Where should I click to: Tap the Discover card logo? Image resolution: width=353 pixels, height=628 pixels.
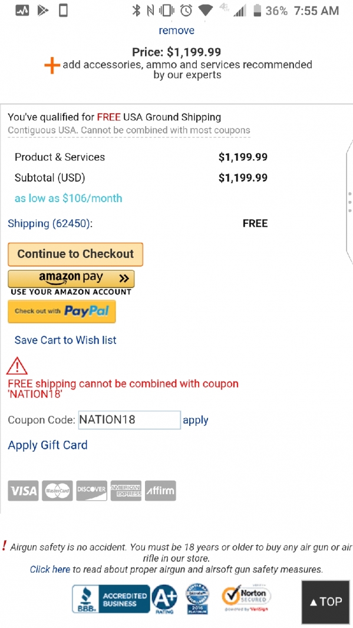(x=92, y=491)
